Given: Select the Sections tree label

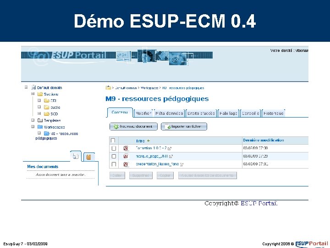Looking at the screenshot, I should [51, 94].
